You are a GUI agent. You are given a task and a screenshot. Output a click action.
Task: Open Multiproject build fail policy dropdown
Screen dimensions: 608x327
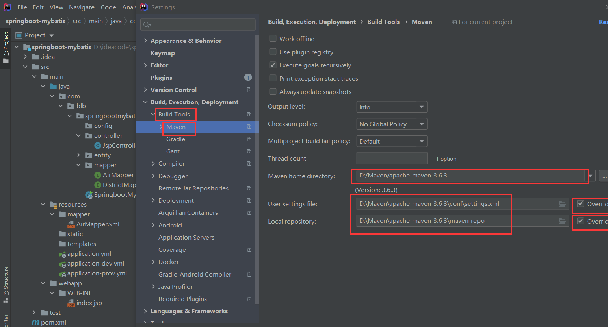[x=392, y=141]
